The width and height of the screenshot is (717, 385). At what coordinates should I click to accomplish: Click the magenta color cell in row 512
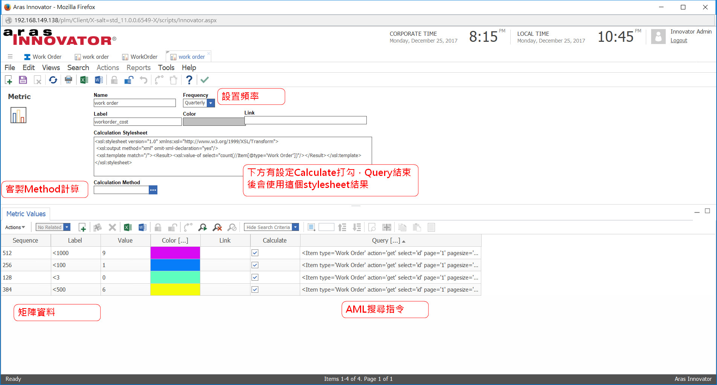[x=175, y=253]
